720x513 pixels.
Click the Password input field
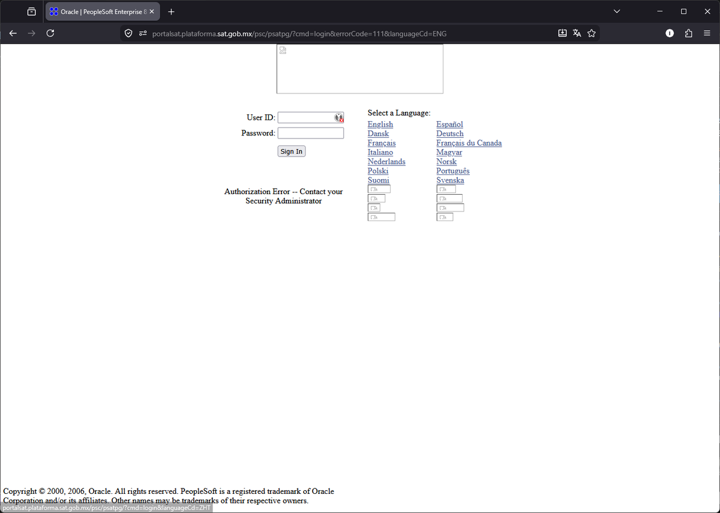(x=311, y=133)
